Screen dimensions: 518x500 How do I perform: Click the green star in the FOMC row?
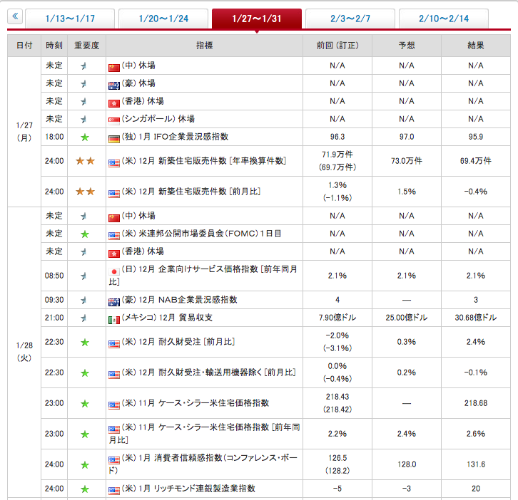85,234
